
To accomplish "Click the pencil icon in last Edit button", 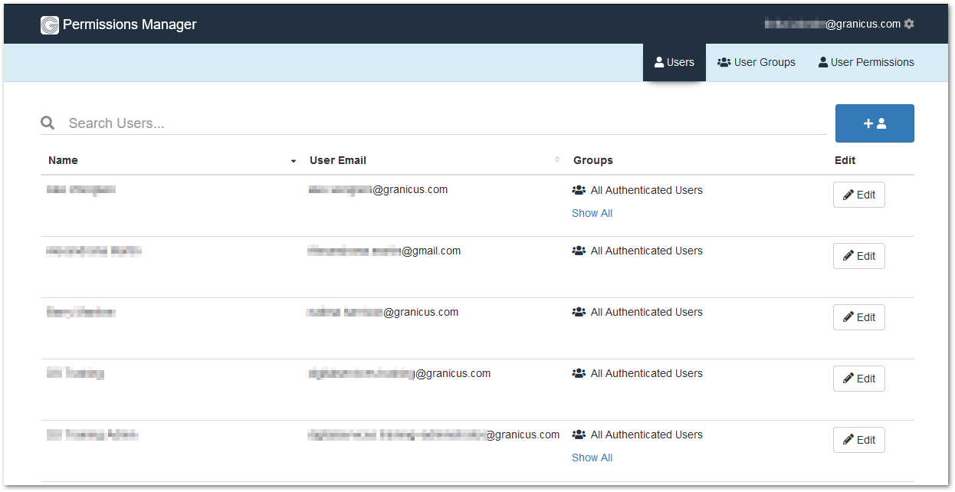I will point(848,440).
